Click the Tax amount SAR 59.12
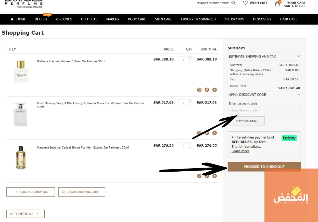This screenshot has height=222, width=318. (291, 79)
